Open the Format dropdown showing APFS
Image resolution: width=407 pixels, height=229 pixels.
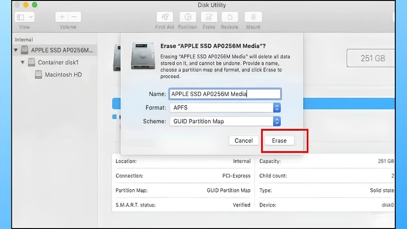(x=225, y=107)
